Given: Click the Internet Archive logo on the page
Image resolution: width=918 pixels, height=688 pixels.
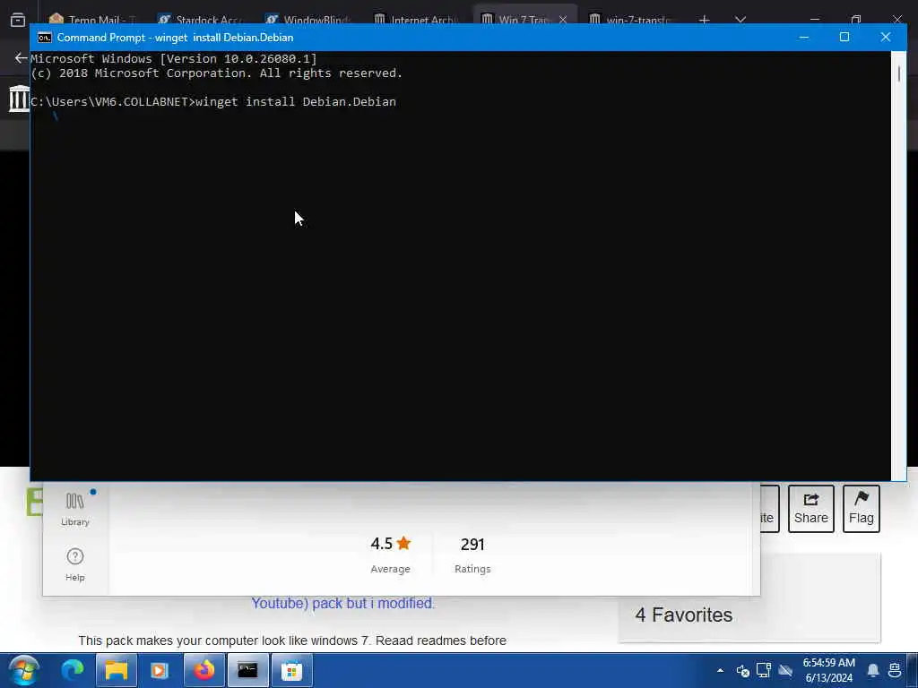Looking at the screenshot, I should 19,99.
